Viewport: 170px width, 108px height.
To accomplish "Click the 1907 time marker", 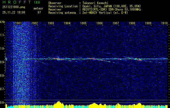I will (116, 23).
